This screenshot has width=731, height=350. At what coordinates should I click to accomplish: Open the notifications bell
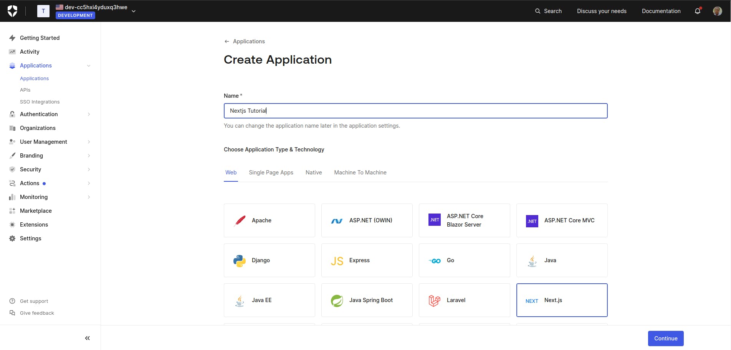[x=697, y=11]
